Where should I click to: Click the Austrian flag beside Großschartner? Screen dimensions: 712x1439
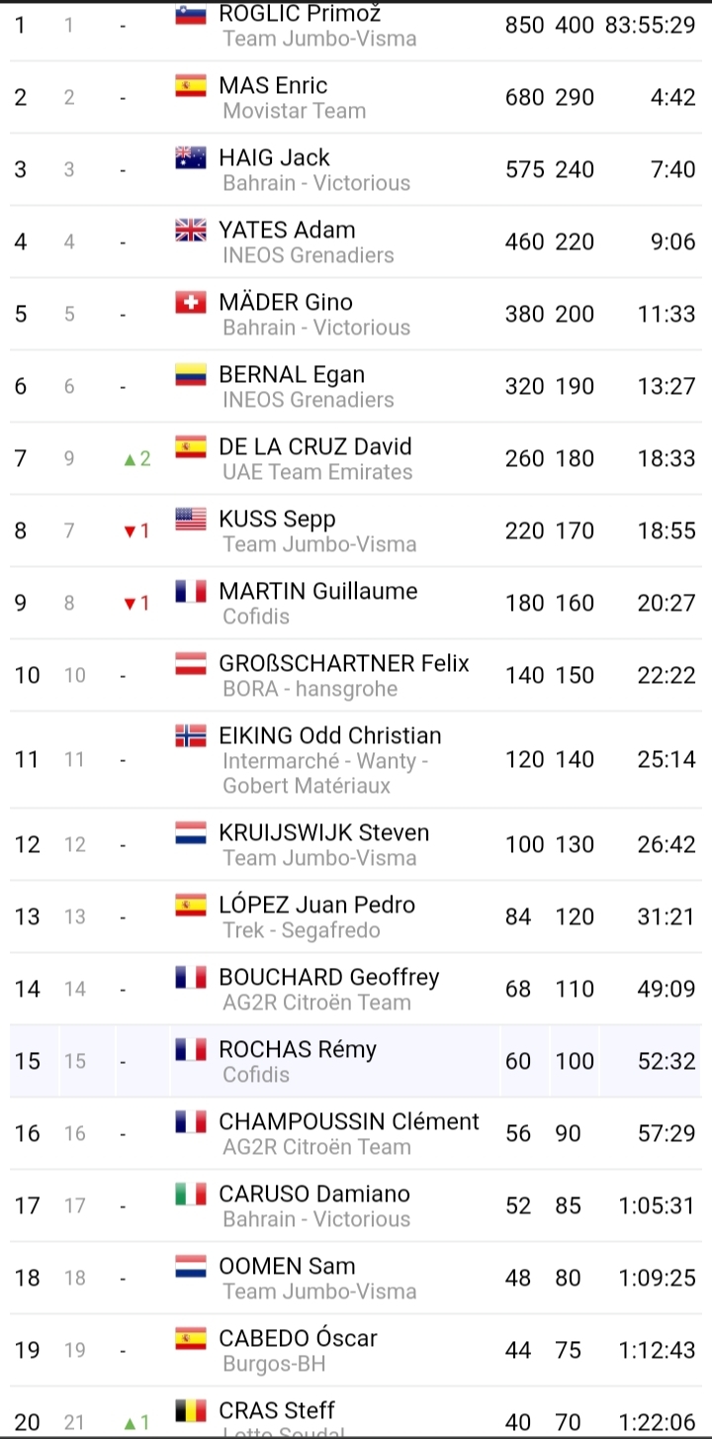click(x=190, y=663)
